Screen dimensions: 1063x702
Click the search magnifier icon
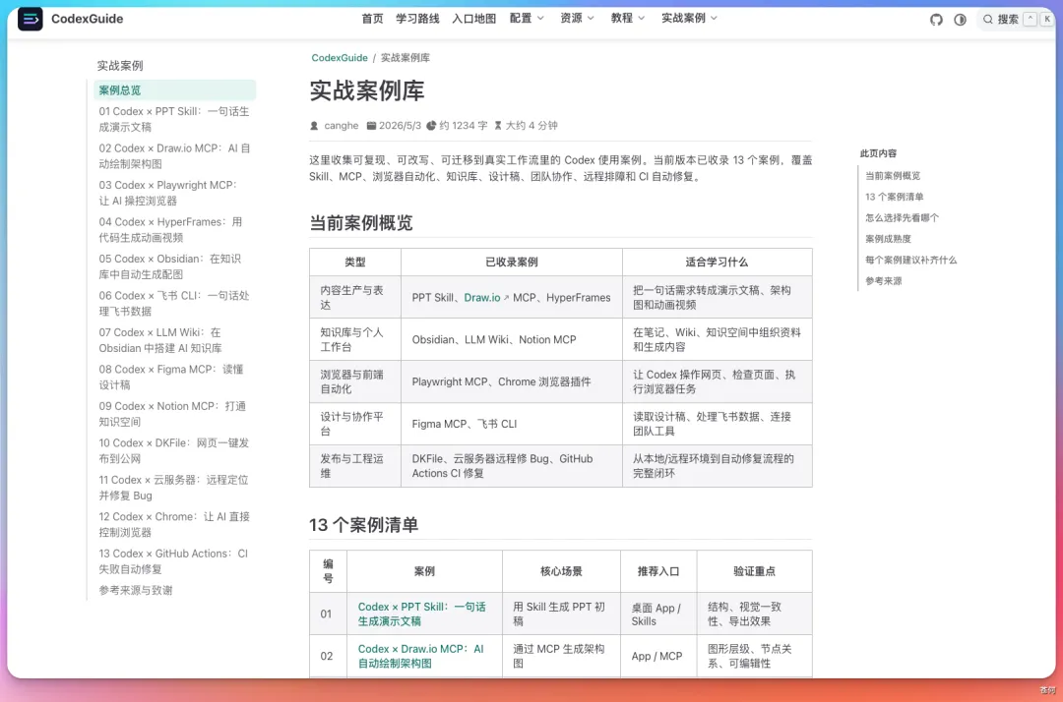click(x=988, y=20)
